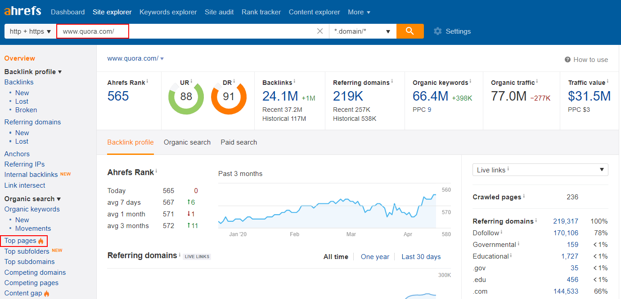Screen dimensions: 621x299
Task: Expand the Live links dropdown
Action: [x=540, y=170]
